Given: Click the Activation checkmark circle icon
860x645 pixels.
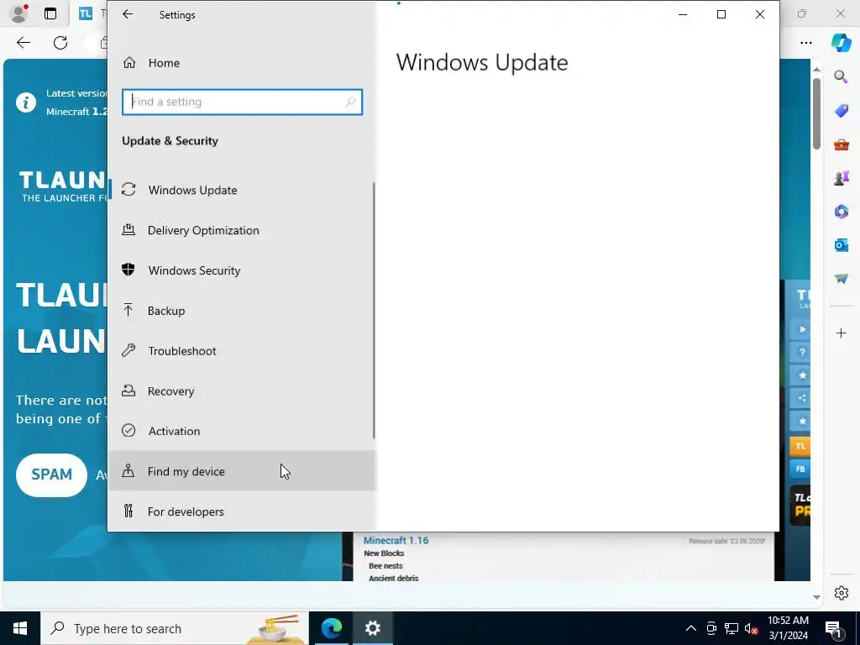Looking at the screenshot, I should [128, 431].
